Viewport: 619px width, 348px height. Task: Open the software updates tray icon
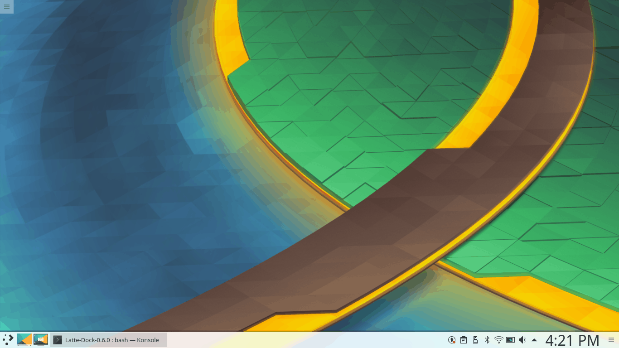(x=452, y=340)
